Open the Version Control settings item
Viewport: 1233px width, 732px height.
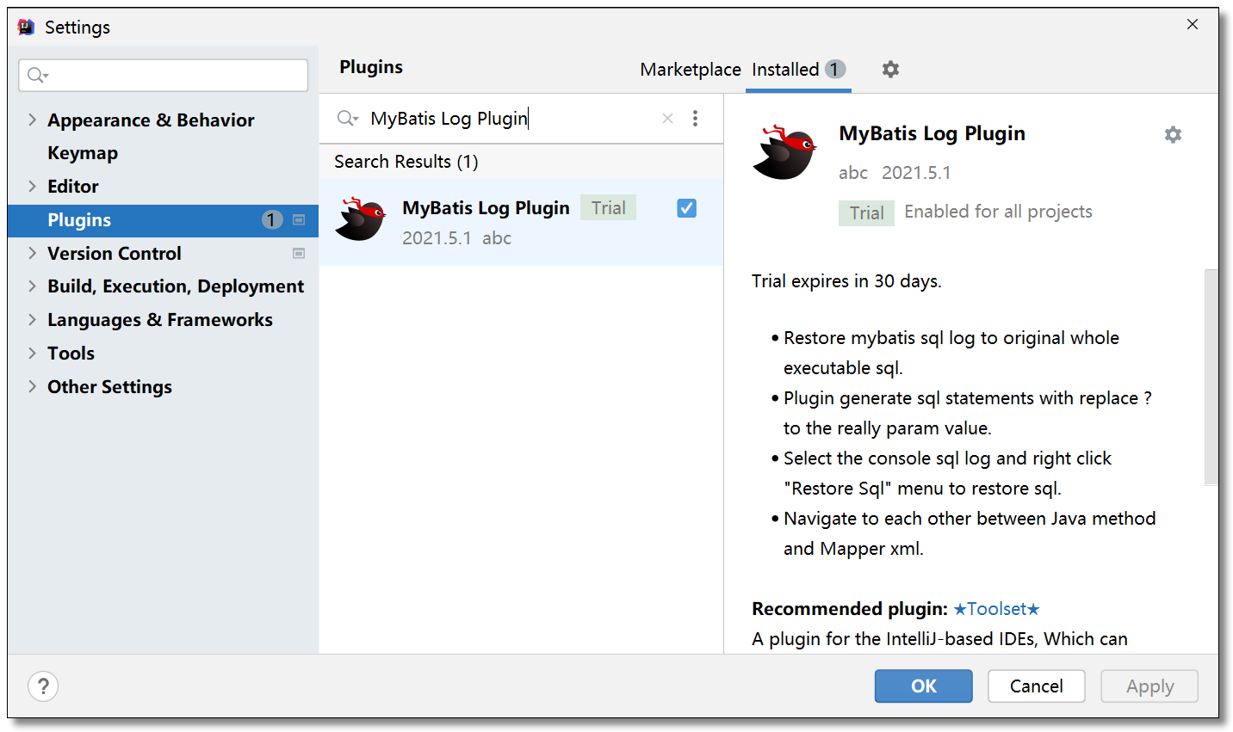click(115, 254)
